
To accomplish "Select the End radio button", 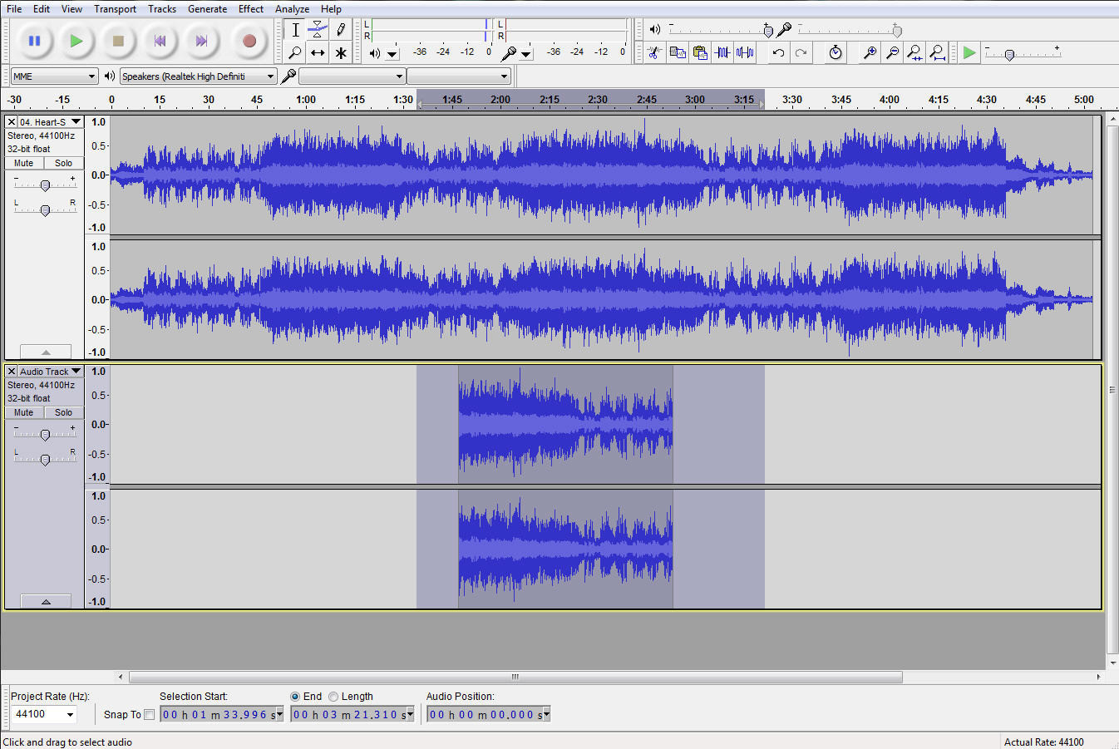I will [295, 697].
